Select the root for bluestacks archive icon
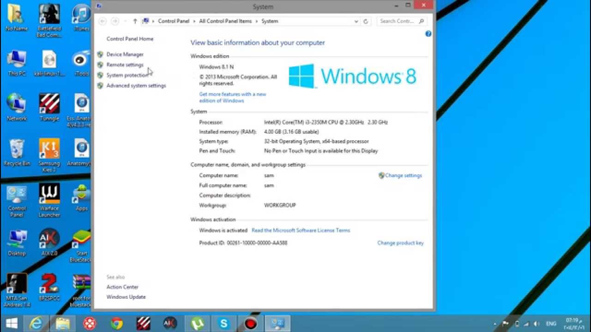Image resolution: width=591 pixels, height=332 pixels. point(82,290)
